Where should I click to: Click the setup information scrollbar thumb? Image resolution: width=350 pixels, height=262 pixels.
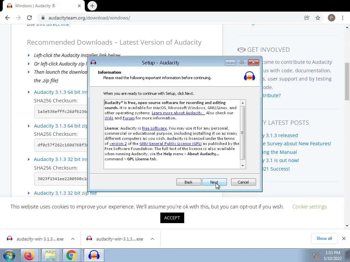[243, 133]
